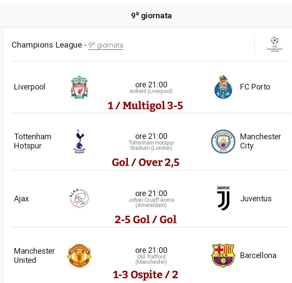Click the Liverpool club crest
292x283 pixels.
tap(80, 87)
